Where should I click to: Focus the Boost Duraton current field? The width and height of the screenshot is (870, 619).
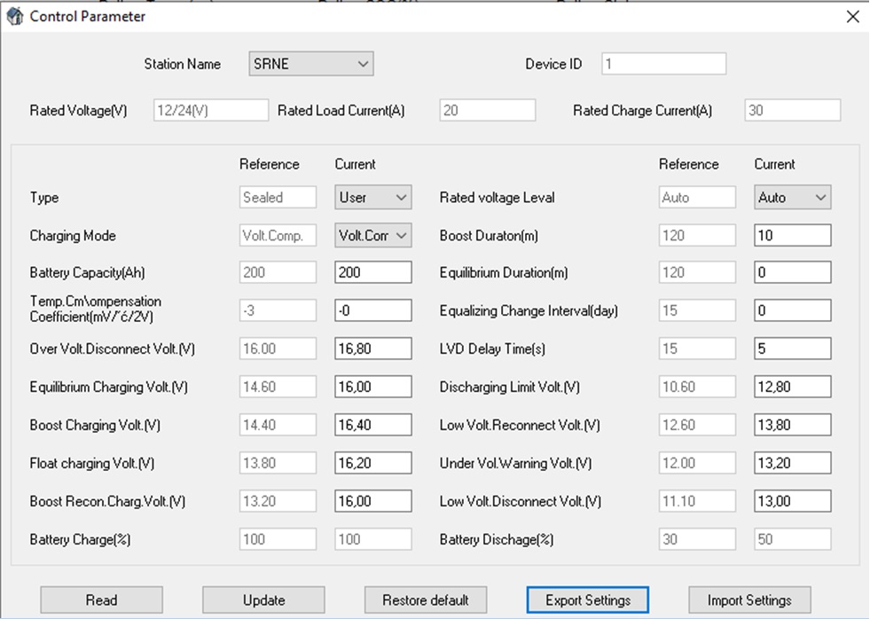[x=793, y=236]
